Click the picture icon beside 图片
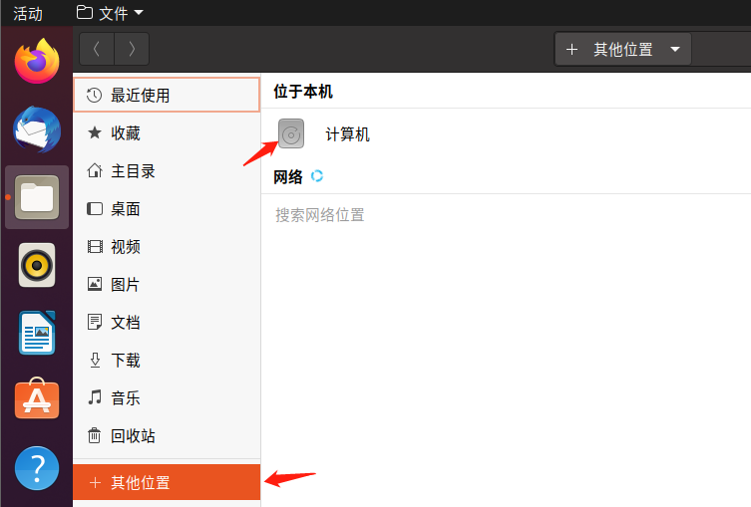This screenshot has width=751, height=507. (x=95, y=284)
